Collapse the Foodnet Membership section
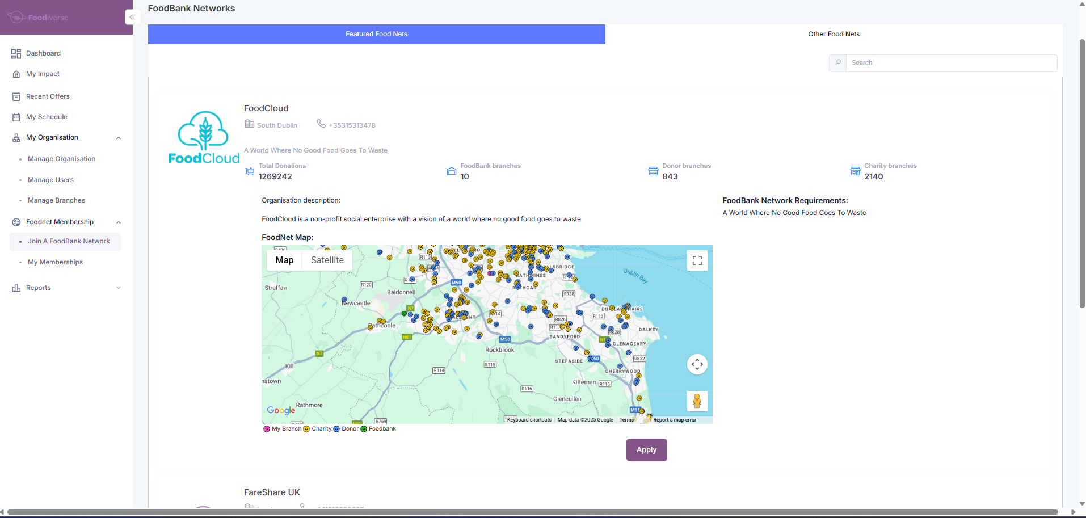 [119, 222]
